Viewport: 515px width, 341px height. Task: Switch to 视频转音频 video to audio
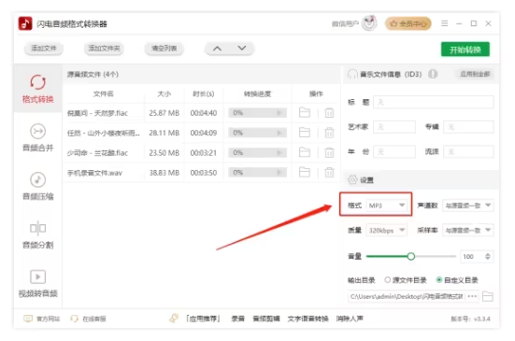point(37,284)
